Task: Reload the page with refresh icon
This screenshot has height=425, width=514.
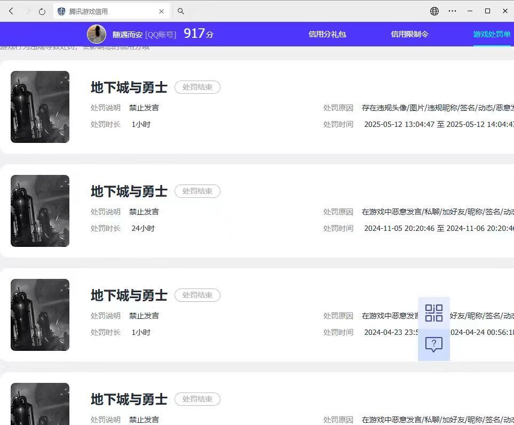Action: (42, 11)
